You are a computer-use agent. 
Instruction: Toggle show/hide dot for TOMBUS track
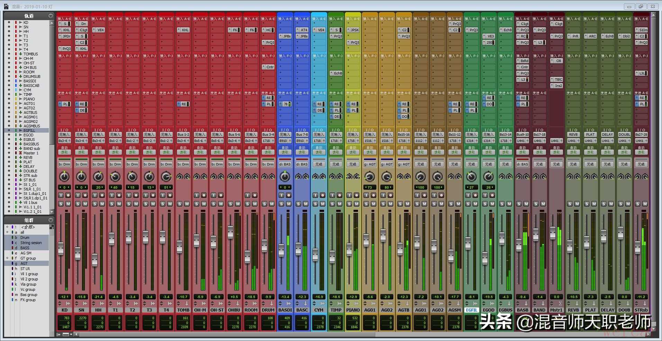tap(9, 54)
